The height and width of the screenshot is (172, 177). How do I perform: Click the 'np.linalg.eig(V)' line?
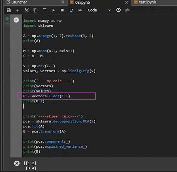coord(59,71)
